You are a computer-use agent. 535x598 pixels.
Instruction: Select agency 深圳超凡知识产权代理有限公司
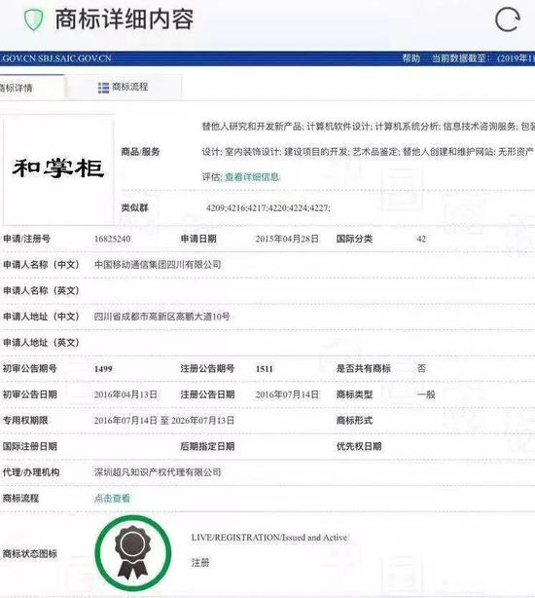click(158, 472)
